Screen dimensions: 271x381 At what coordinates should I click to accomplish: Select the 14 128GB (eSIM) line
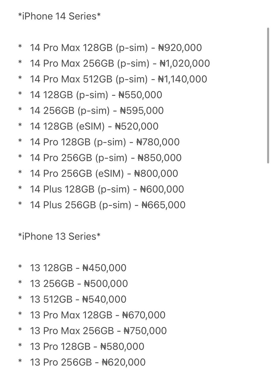[94, 127]
